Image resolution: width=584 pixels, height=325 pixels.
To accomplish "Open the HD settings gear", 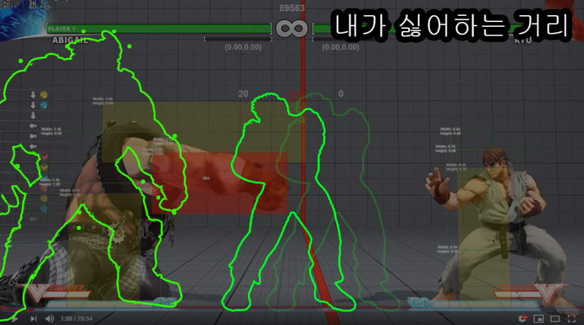I will click(x=523, y=319).
